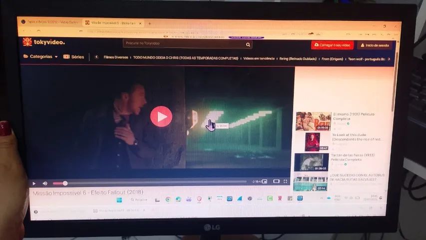Click the Windows taskbar search box
This screenshot has width=426, height=240.
point(139,199)
